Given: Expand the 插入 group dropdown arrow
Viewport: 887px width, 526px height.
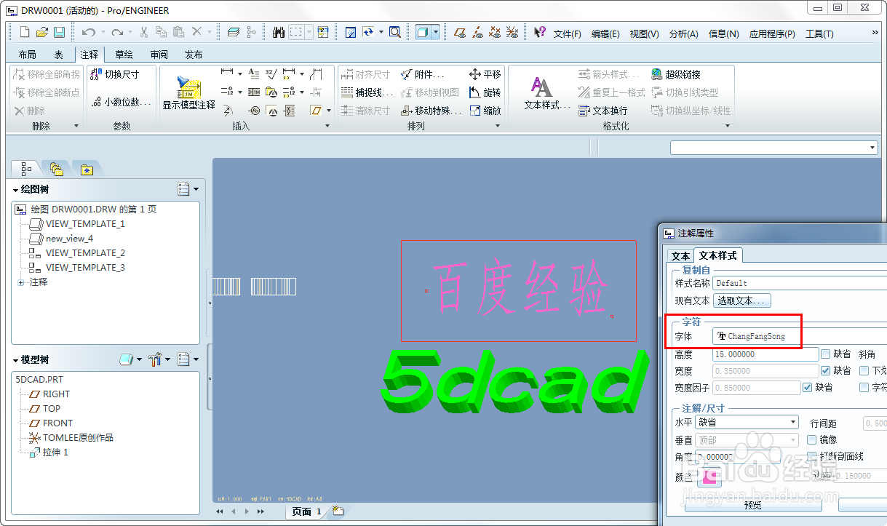Looking at the screenshot, I should coord(326,126).
